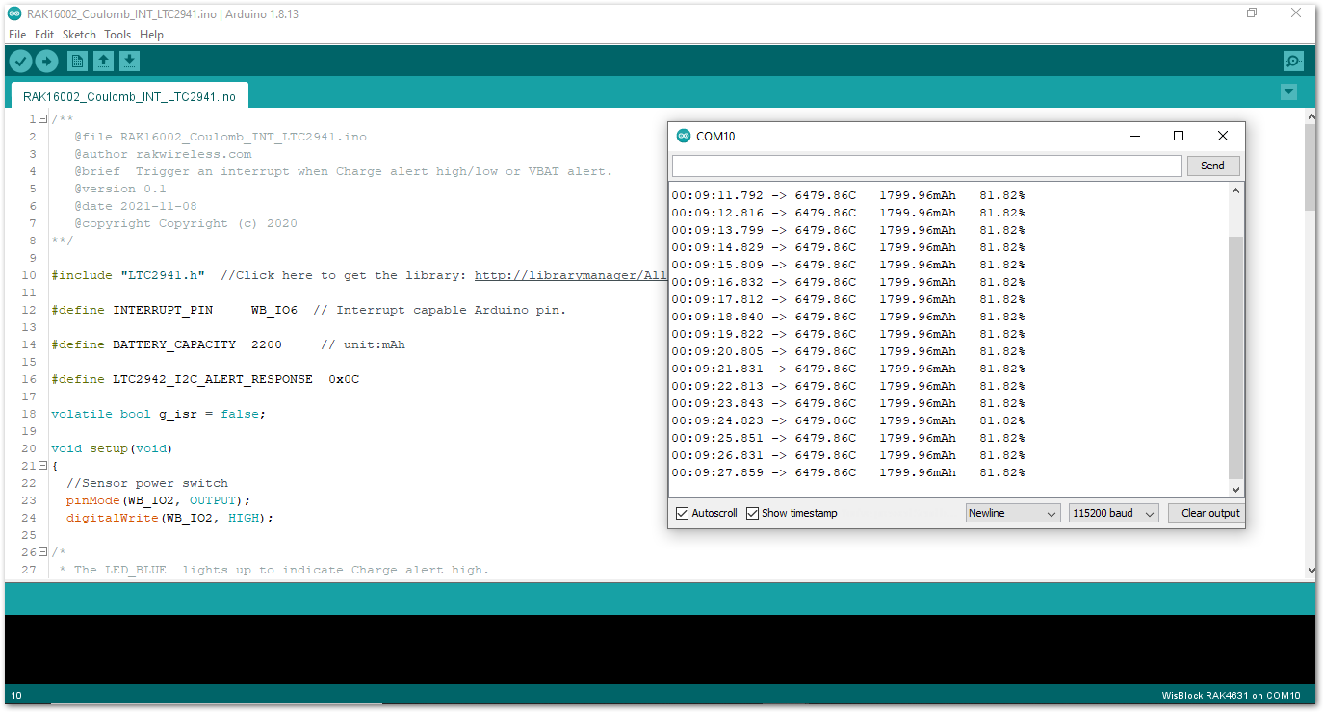Click '@author rakwireless.com' comment line
The image size is (1324, 713).
point(163,154)
